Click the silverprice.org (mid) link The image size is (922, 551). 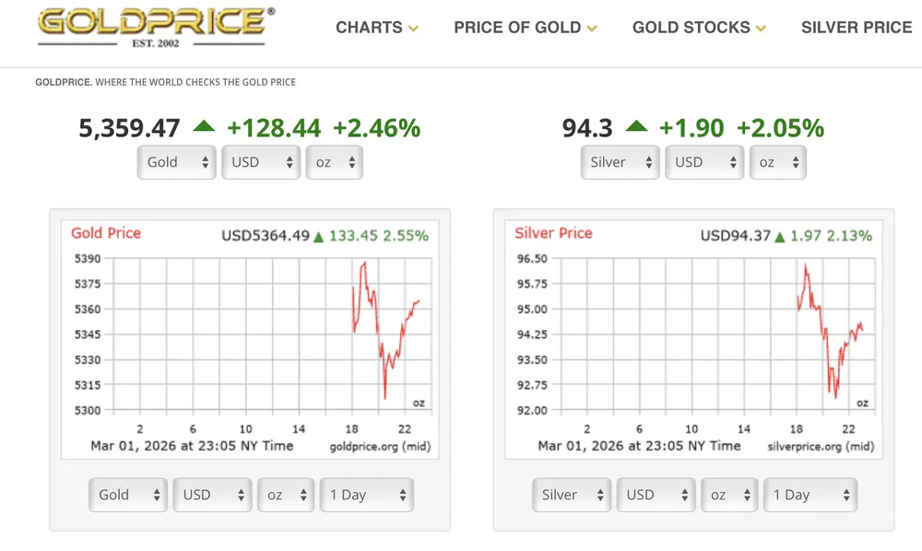(x=820, y=445)
